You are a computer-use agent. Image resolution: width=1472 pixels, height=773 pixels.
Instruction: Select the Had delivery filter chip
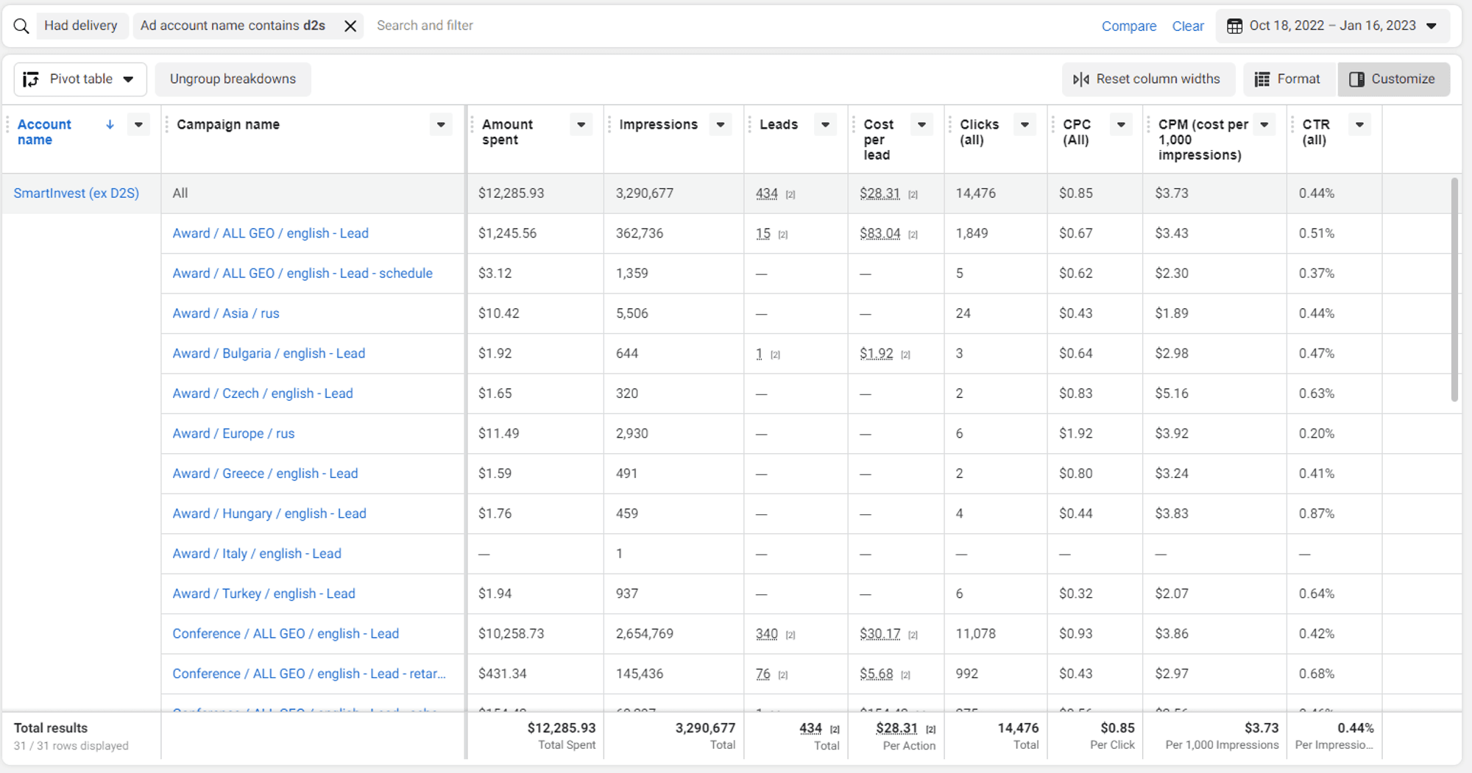[x=81, y=25]
